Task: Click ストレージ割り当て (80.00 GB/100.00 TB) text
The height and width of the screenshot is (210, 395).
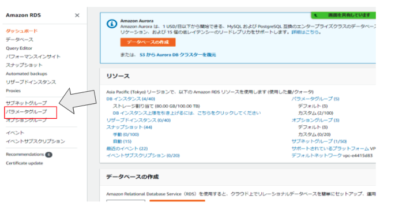Action: [x=156, y=106]
